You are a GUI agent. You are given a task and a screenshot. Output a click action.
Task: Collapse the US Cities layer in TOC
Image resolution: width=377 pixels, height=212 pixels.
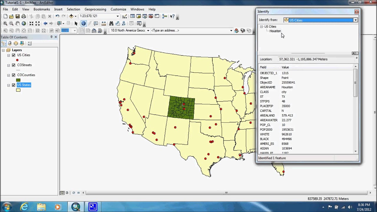(9, 55)
